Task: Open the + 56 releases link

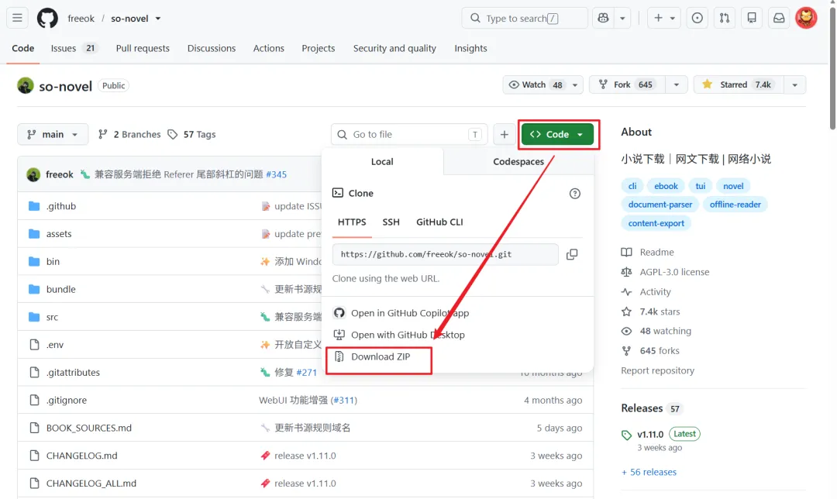Action: pyautogui.click(x=649, y=473)
